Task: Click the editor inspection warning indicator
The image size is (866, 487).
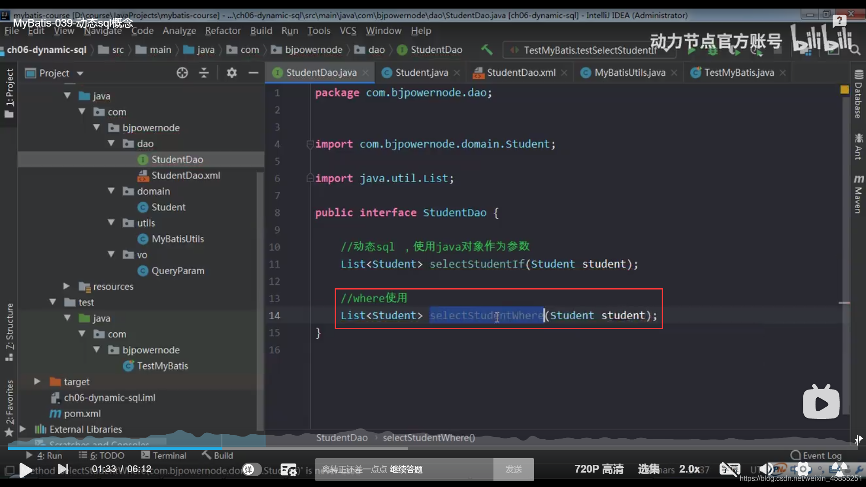Action: point(845,89)
